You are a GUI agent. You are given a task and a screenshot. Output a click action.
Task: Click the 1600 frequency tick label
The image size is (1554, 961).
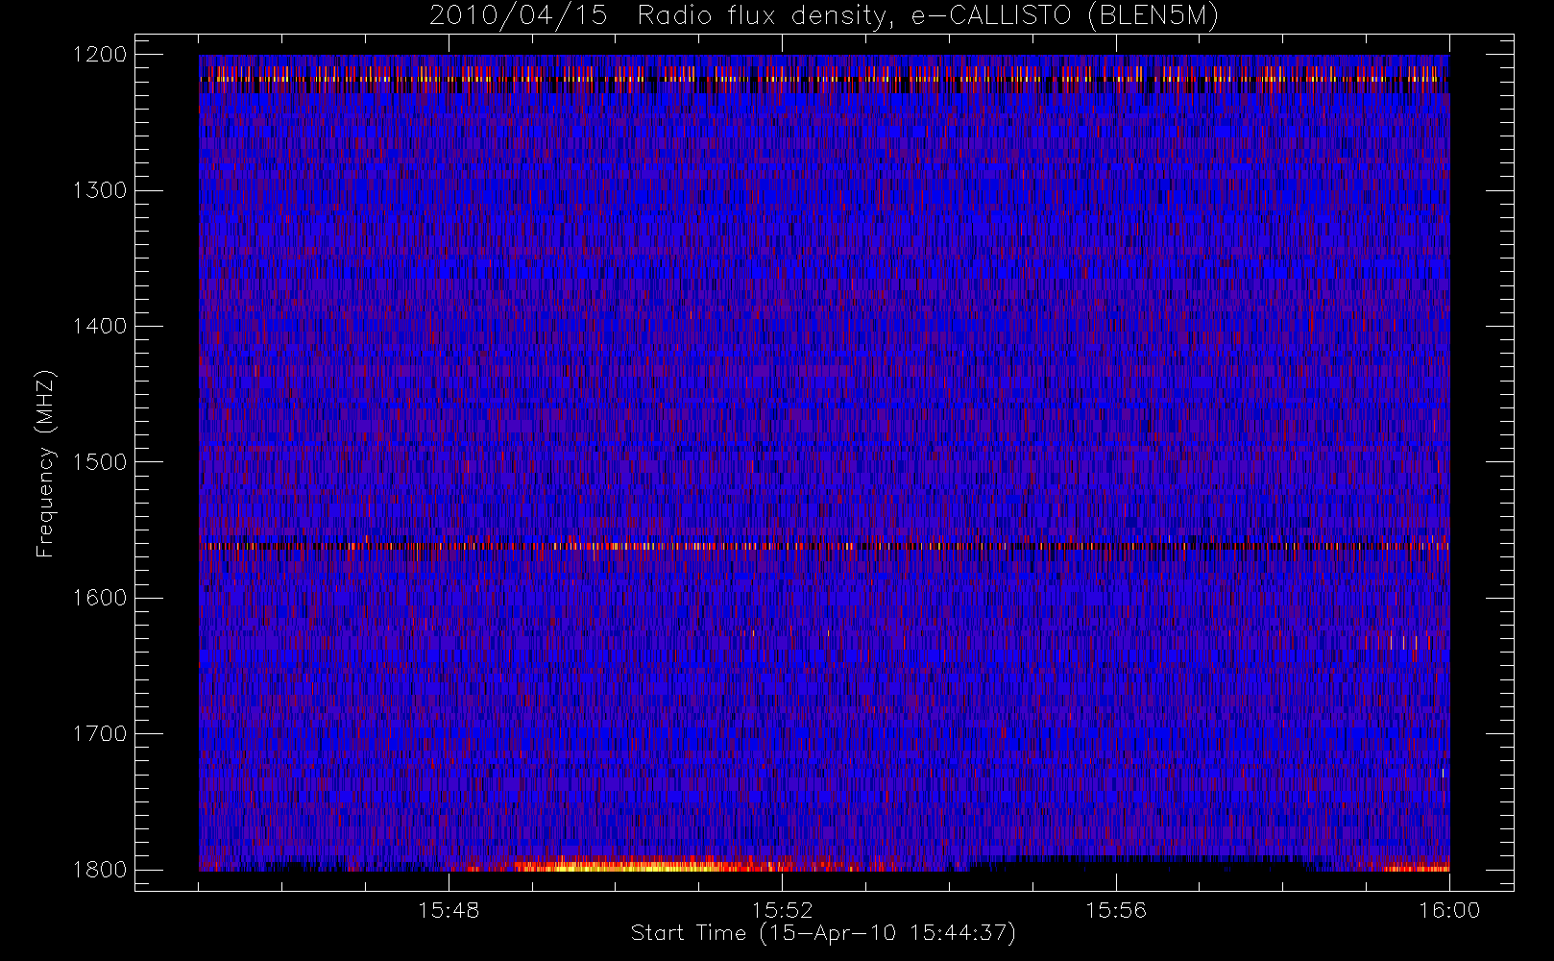click(100, 598)
